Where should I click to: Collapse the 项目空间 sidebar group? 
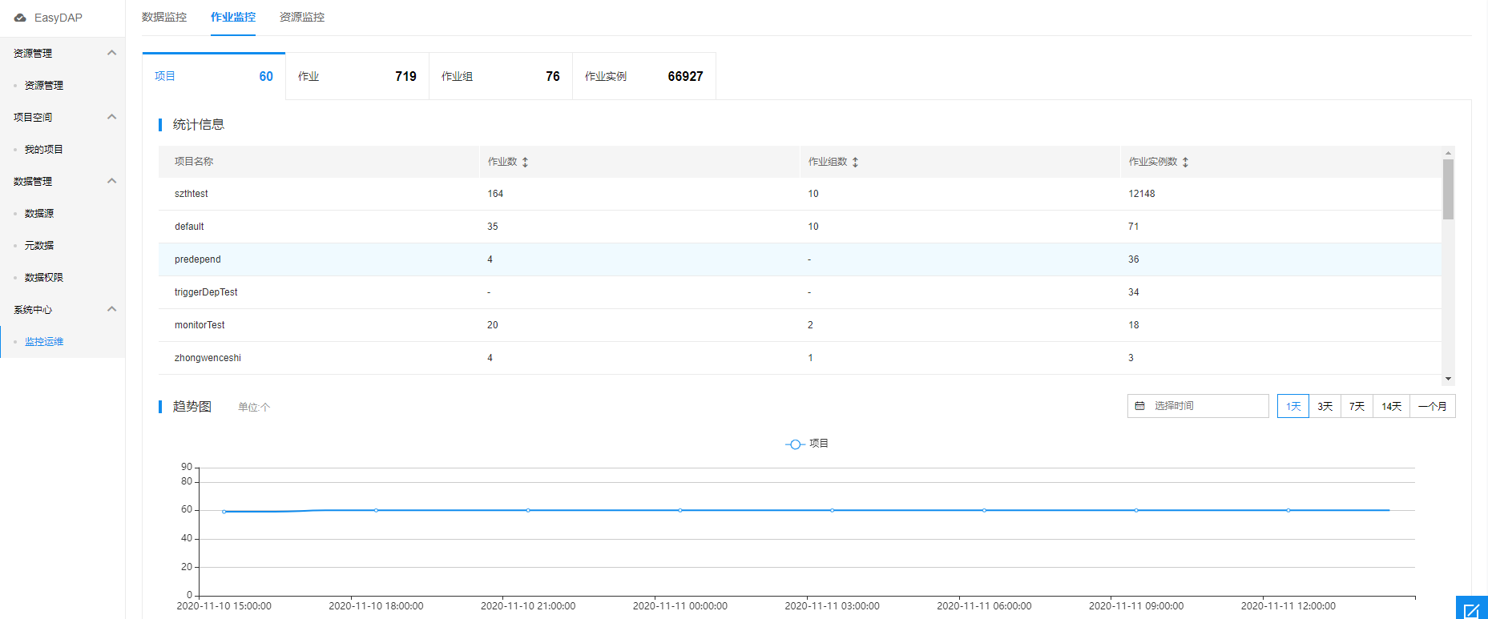pos(111,117)
